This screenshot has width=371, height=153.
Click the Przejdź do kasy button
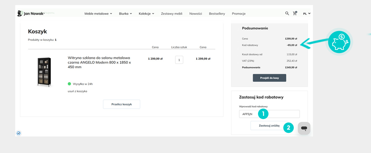coord(269,78)
